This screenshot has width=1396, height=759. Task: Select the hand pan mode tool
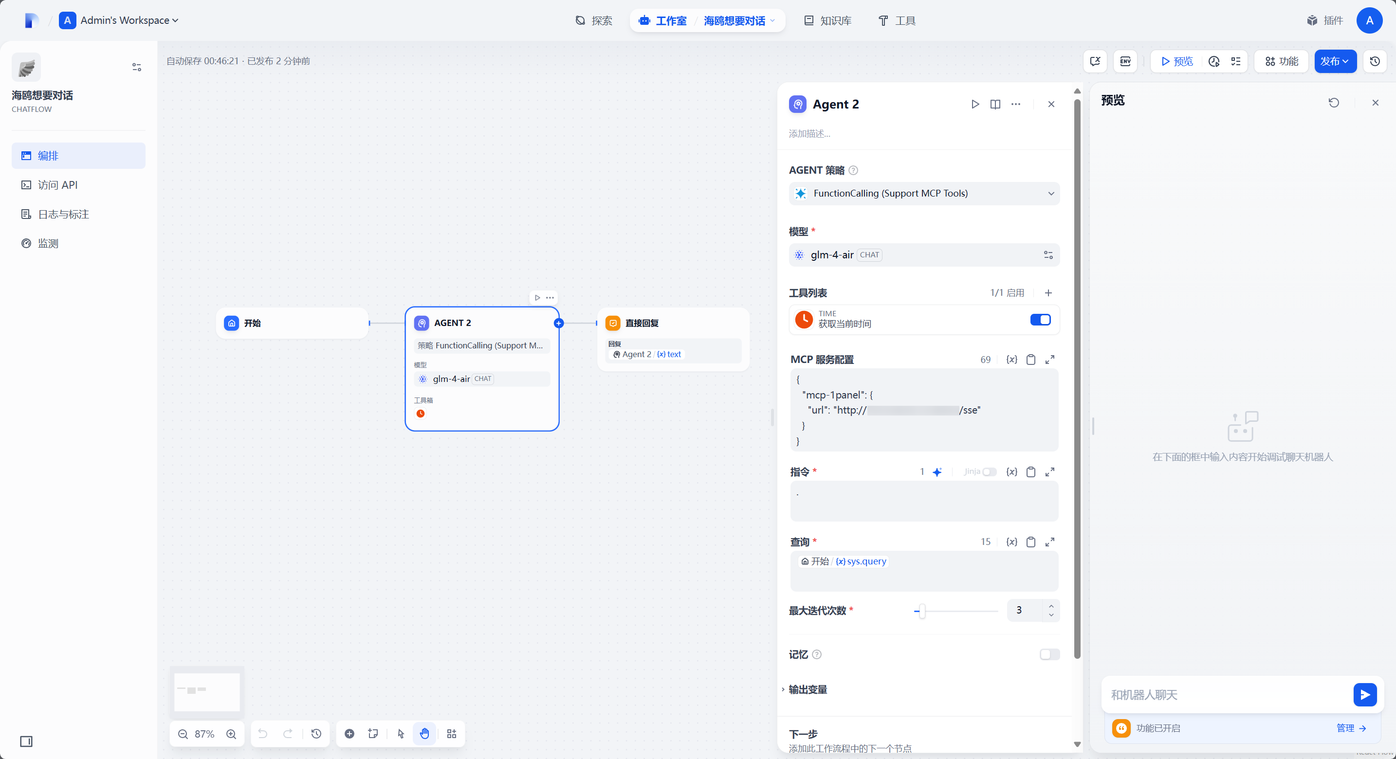(424, 734)
